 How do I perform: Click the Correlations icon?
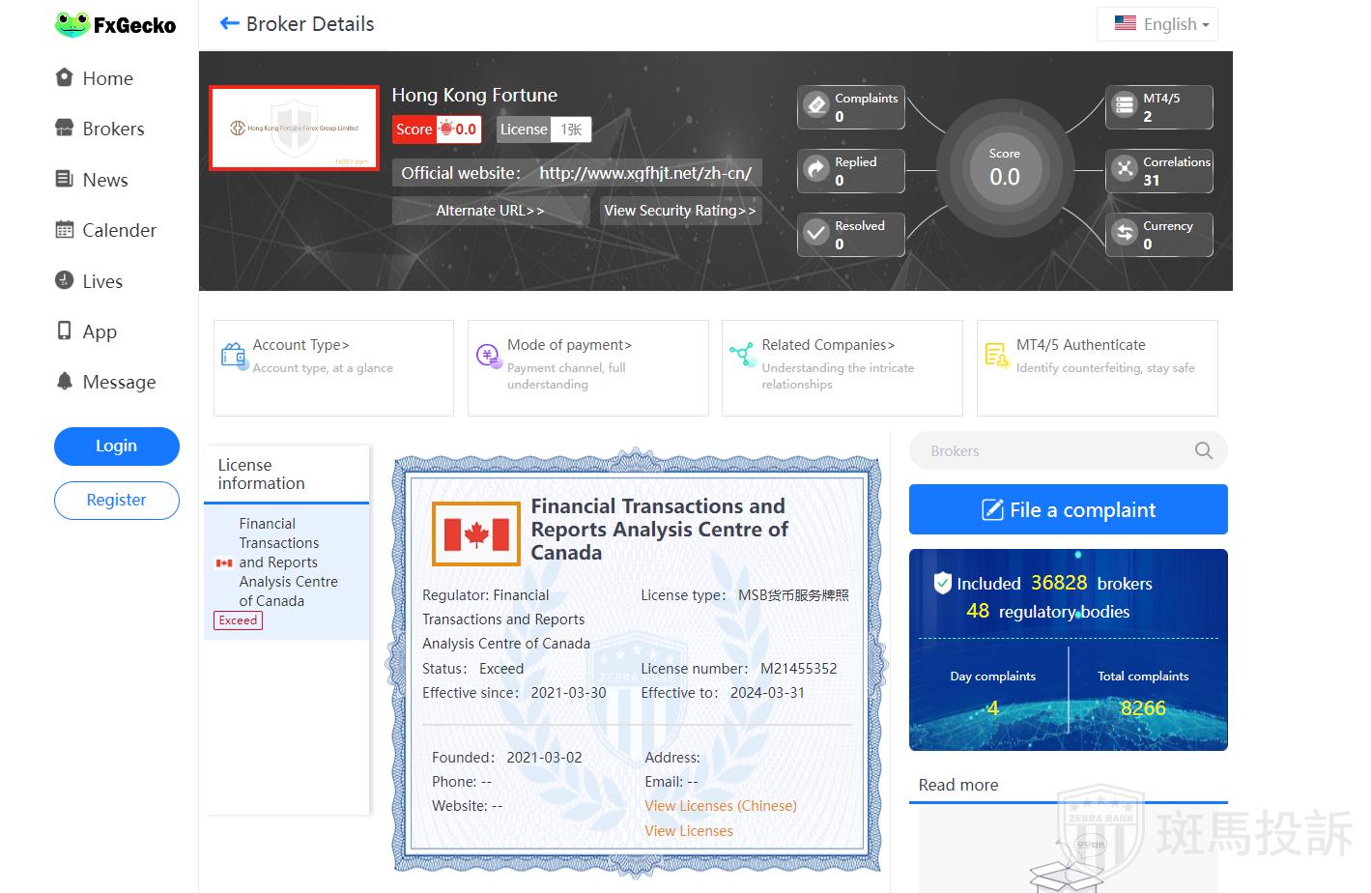click(1125, 169)
